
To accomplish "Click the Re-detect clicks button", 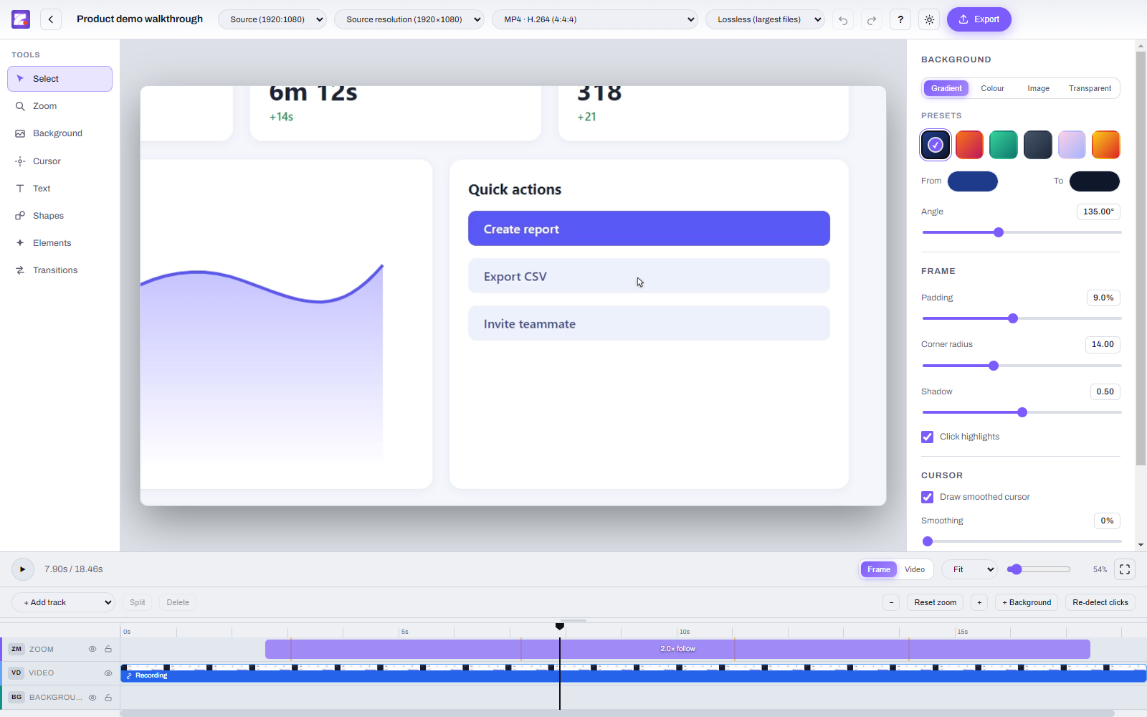I will coord(1100,602).
